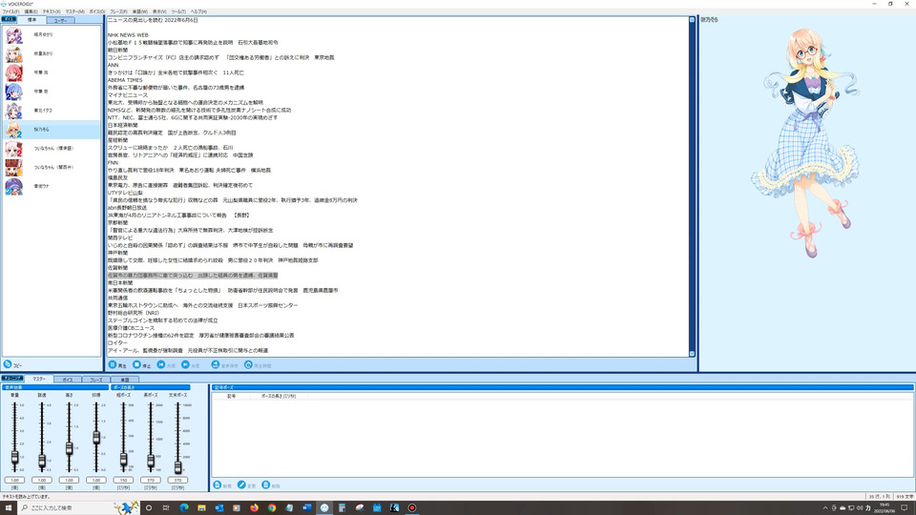Check duration with 再生時間 icon
This screenshot has width=916, height=515.
(248, 364)
